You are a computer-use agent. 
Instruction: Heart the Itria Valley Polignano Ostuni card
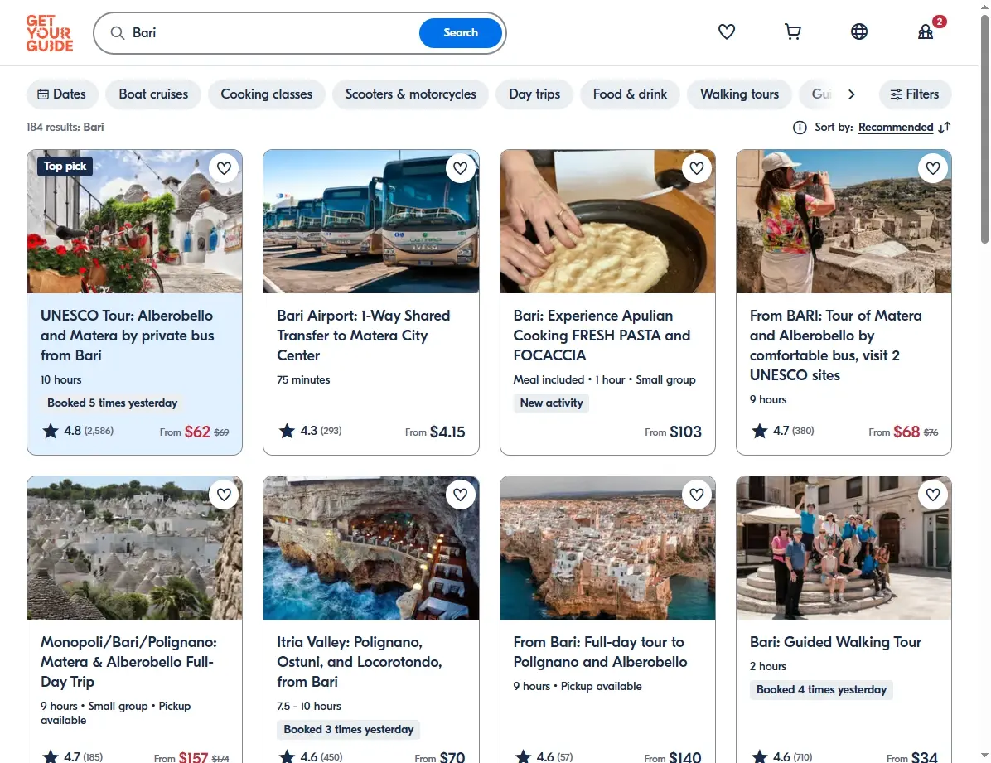(460, 495)
